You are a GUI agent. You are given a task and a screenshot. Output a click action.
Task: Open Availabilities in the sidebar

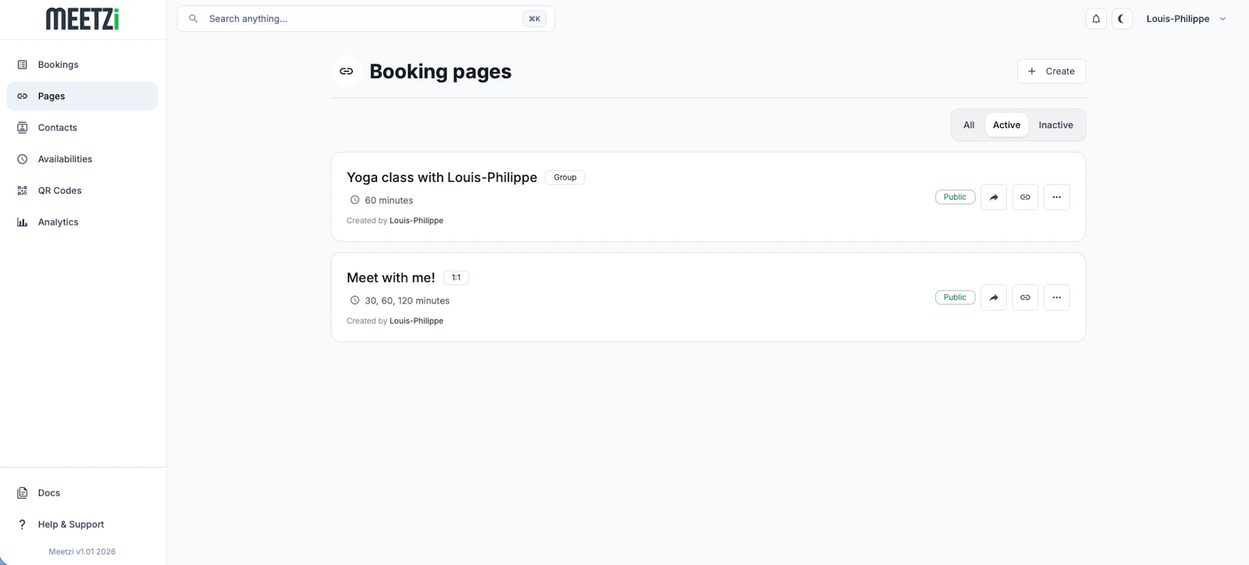pos(82,159)
